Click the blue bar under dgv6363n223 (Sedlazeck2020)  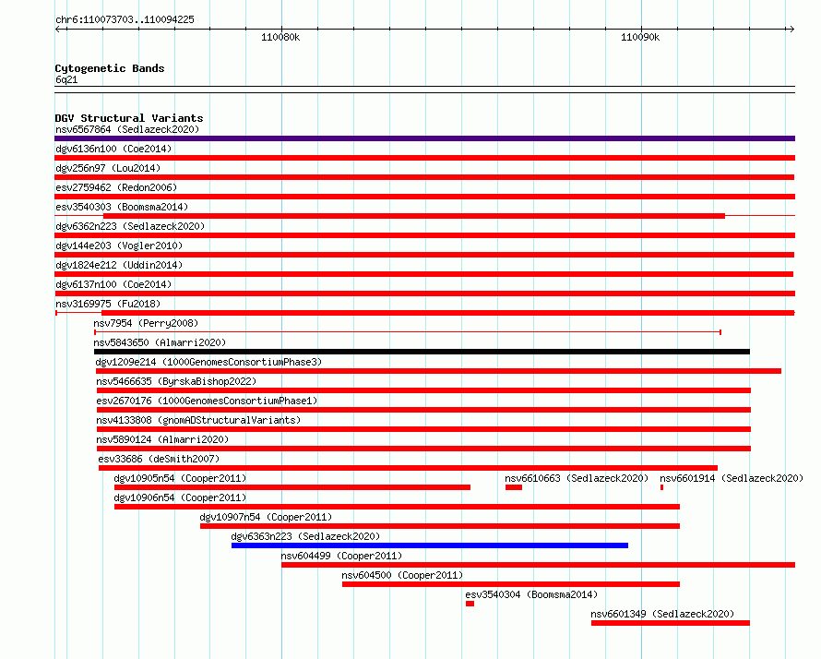point(430,545)
